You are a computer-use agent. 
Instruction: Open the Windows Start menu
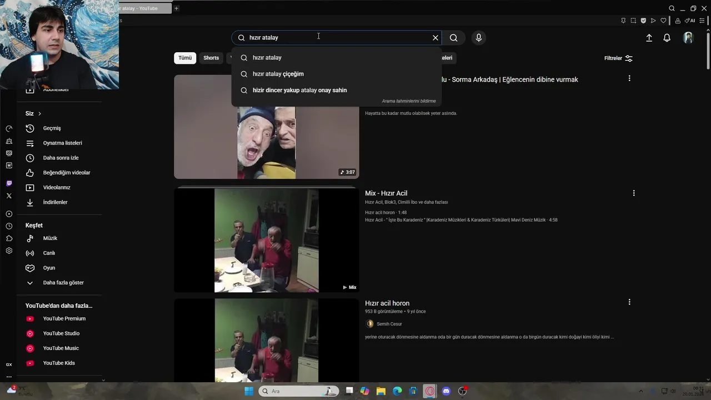click(248, 391)
